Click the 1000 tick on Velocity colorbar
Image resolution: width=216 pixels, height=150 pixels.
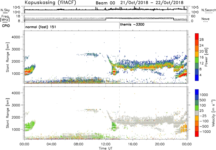(x=204, y=95)
